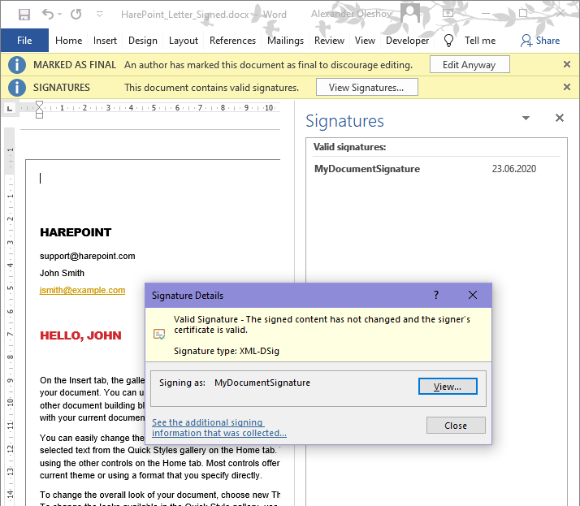Click the Tell me search field
The width and height of the screenshot is (580, 506).
pos(480,41)
